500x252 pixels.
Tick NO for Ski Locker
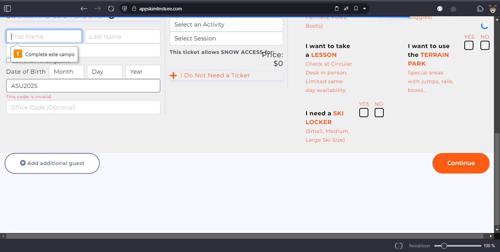(379, 113)
